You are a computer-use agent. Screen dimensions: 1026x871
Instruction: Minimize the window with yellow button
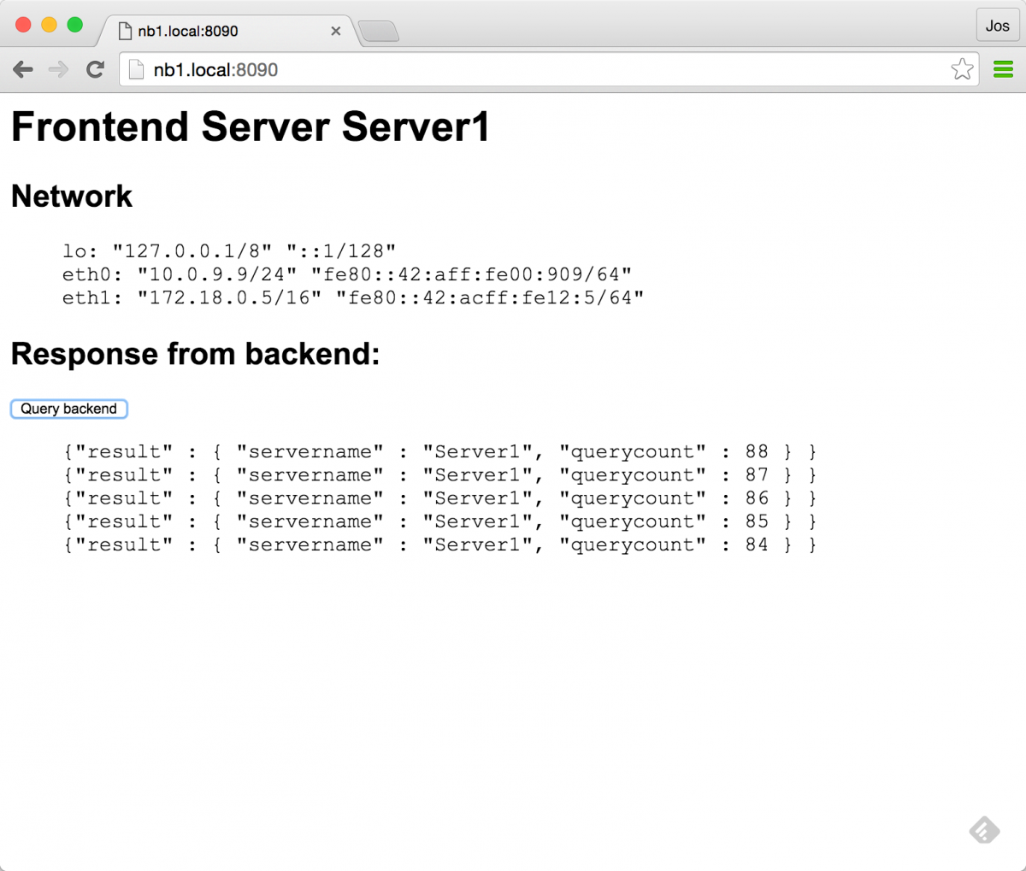coord(49,25)
